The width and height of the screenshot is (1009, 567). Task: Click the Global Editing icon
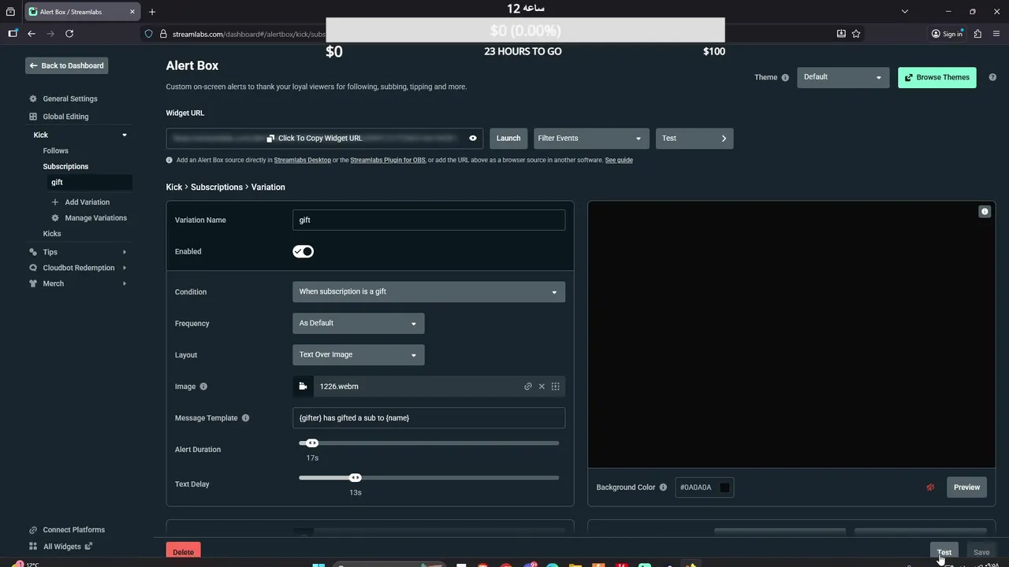point(33,117)
